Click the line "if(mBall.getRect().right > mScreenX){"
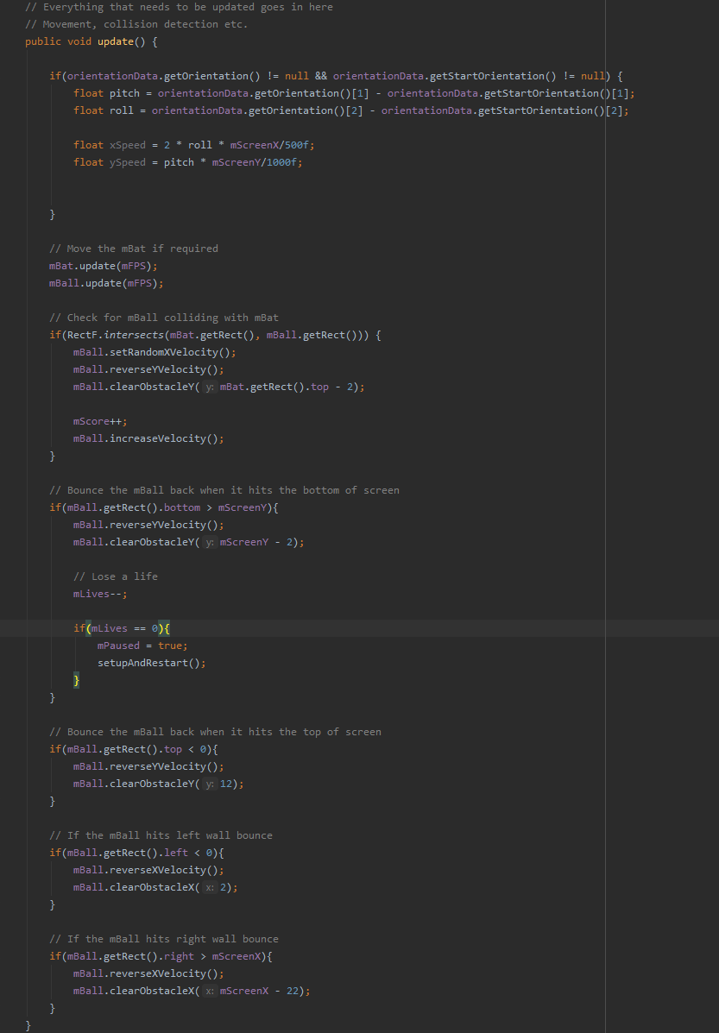This screenshot has height=1033, width=719. tap(161, 956)
